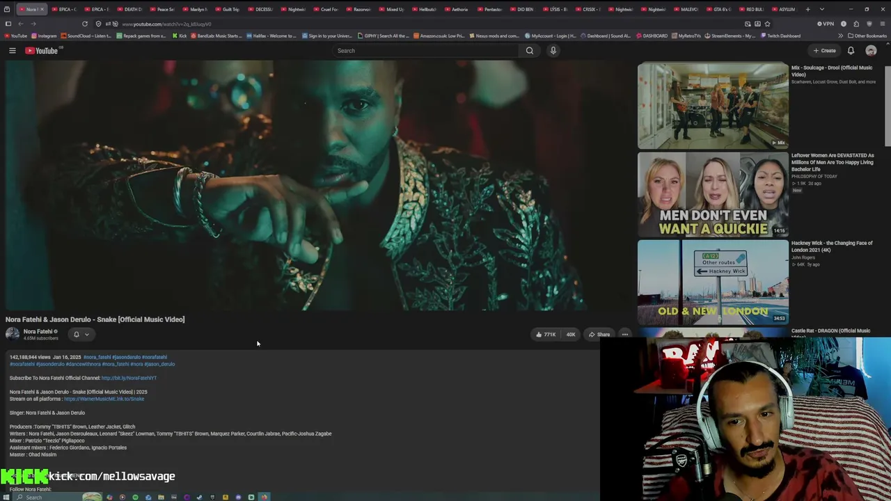891x501 pixels.
Task: Open the BandLab bookmark
Action: pyautogui.click(x=216, y=35)
